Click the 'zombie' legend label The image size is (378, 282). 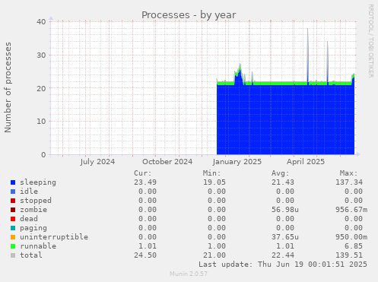click(x=33, y=210)
